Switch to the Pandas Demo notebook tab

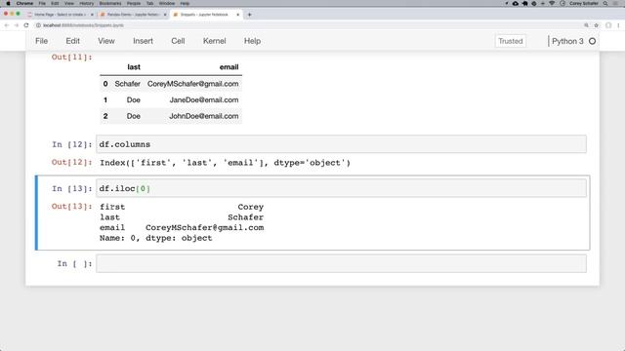pos(133,15)
